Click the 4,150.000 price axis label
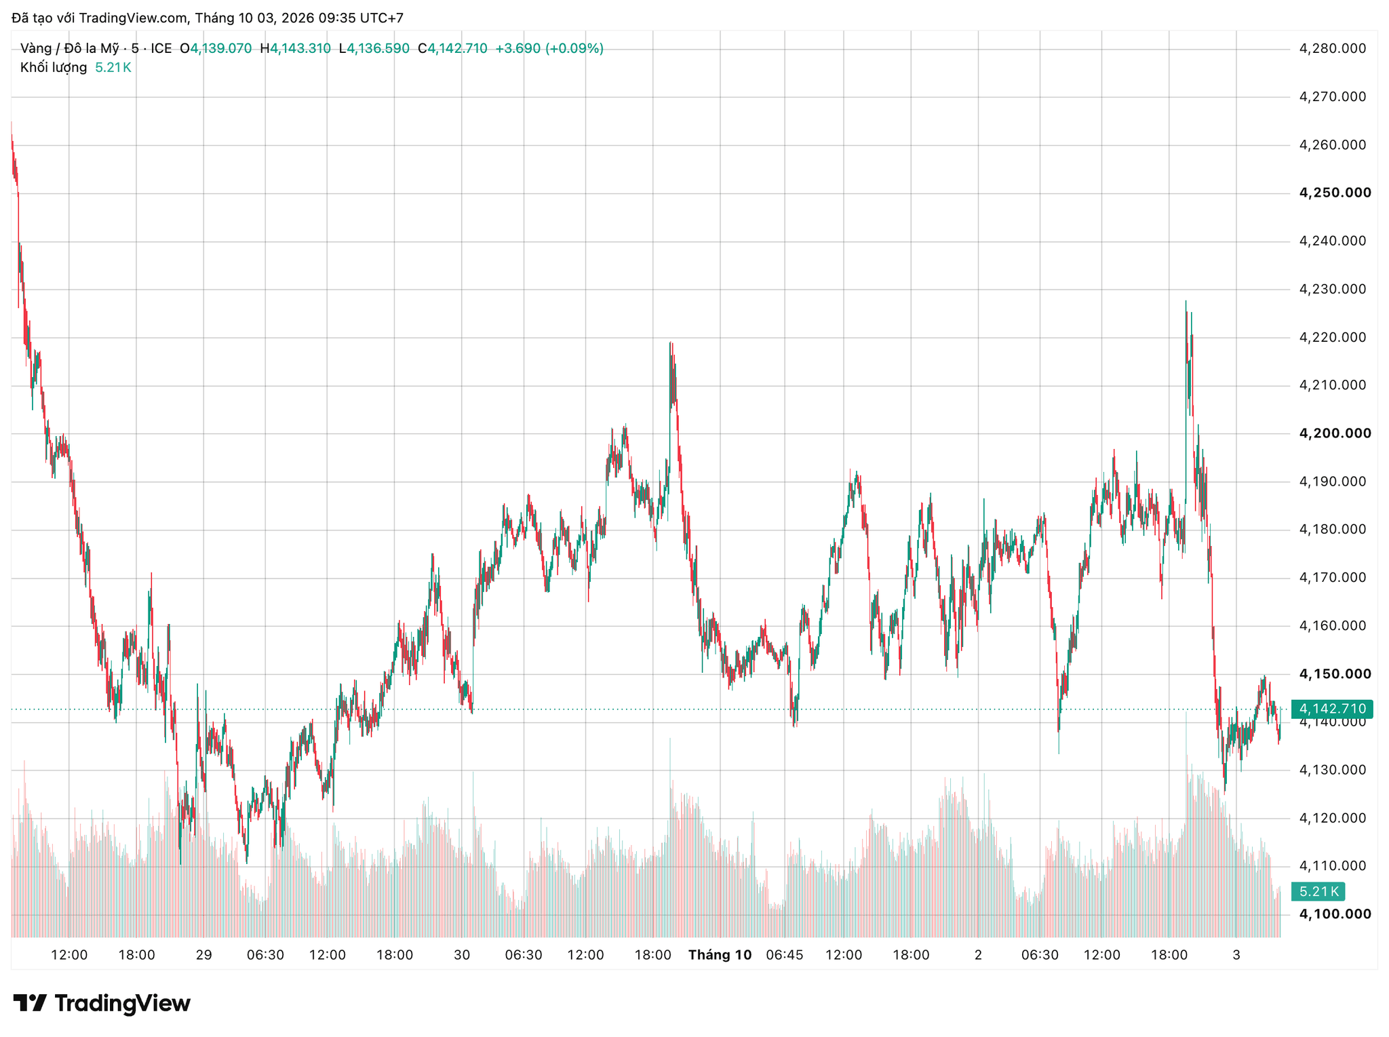This screenshot has height=1037, width=1389. [x=1335, y=674]
